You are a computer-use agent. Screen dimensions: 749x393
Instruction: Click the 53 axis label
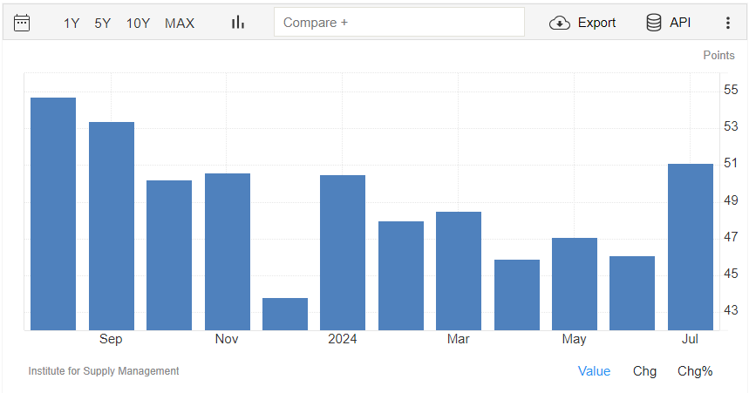pyautogui.click(x=731, y=126)
